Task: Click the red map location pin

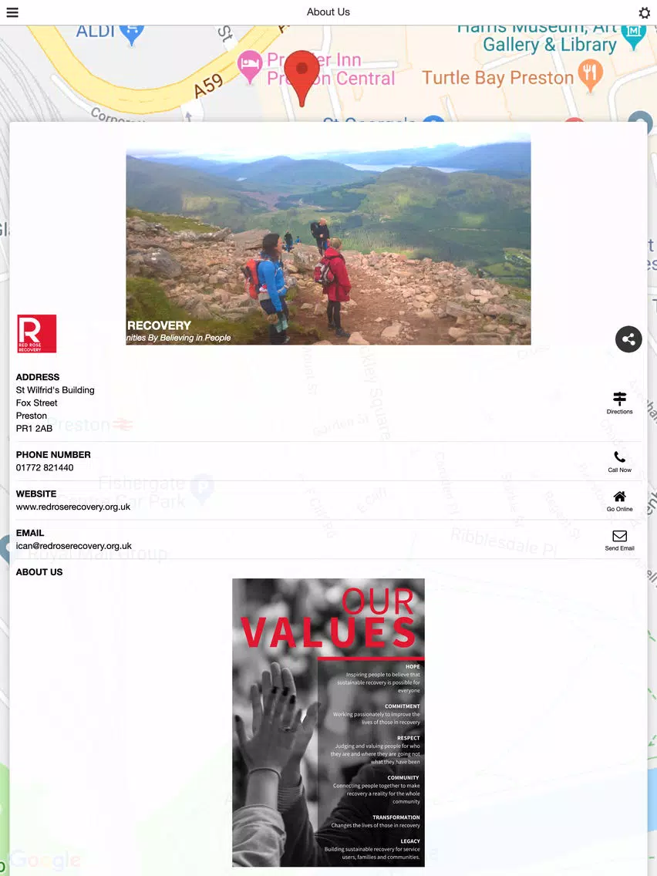Action: pos(302,78)
